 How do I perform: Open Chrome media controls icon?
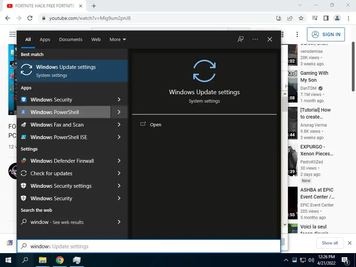coord(315,18)
